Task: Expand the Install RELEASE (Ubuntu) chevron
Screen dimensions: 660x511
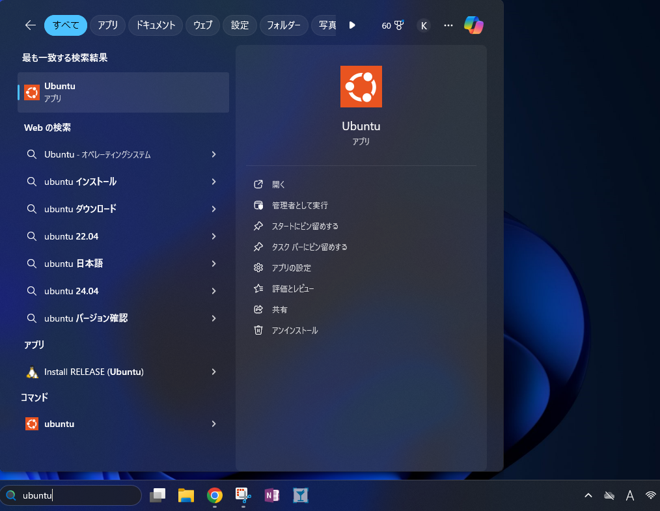Action: [214, 372]
